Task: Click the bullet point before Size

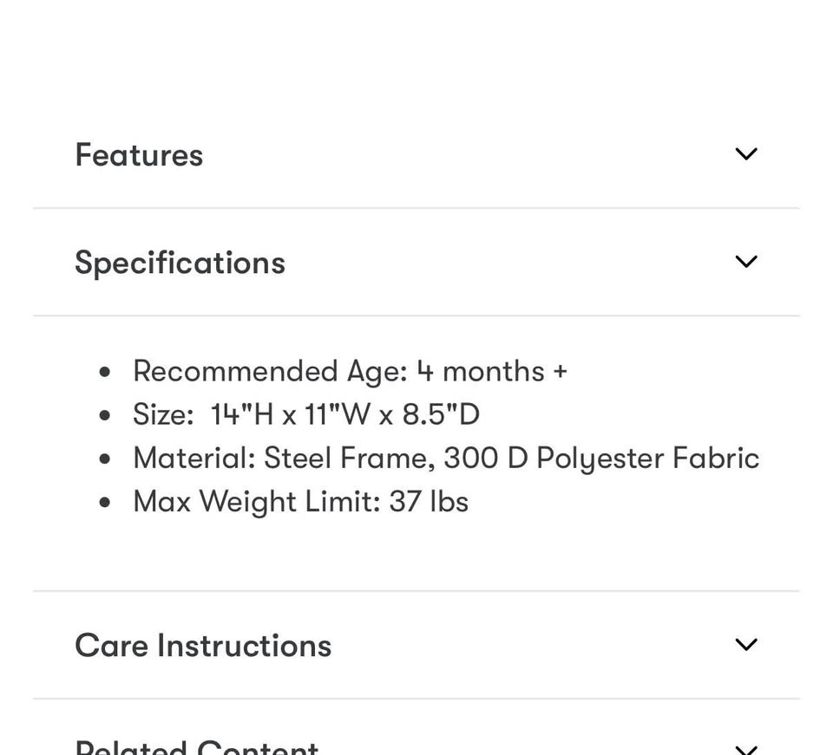Action: coord(105,415)
